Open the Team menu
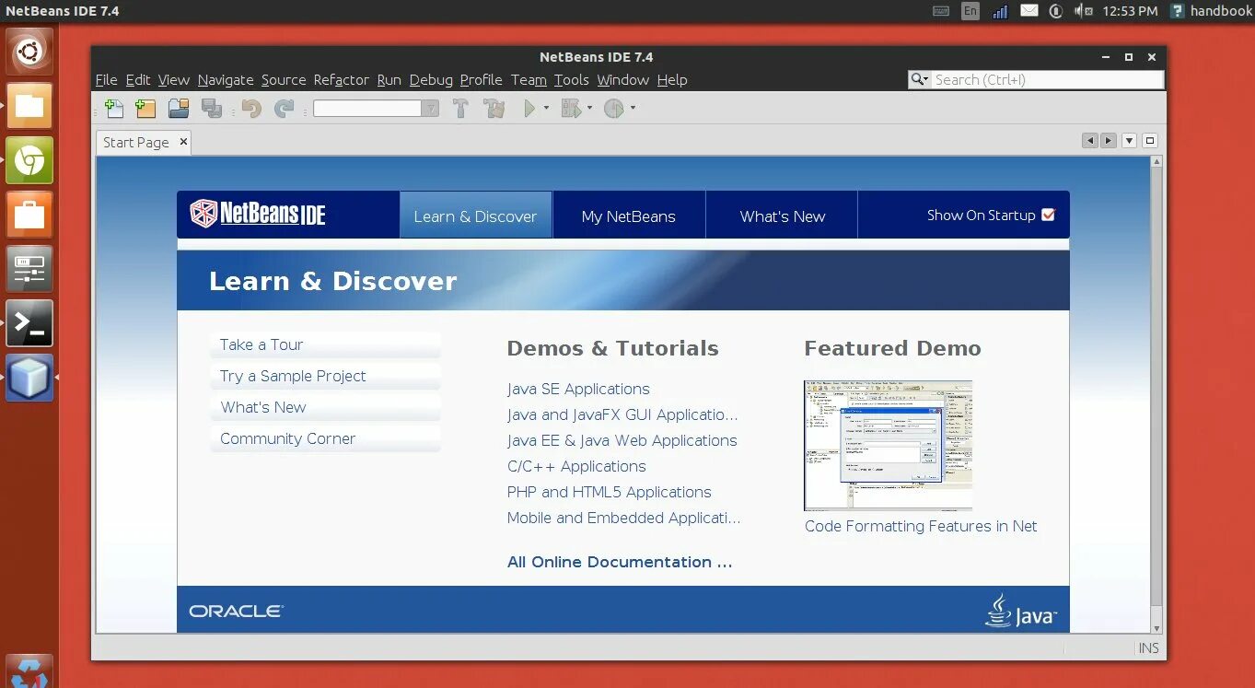This screenshot has width=1255, height=688. point(529,80)
